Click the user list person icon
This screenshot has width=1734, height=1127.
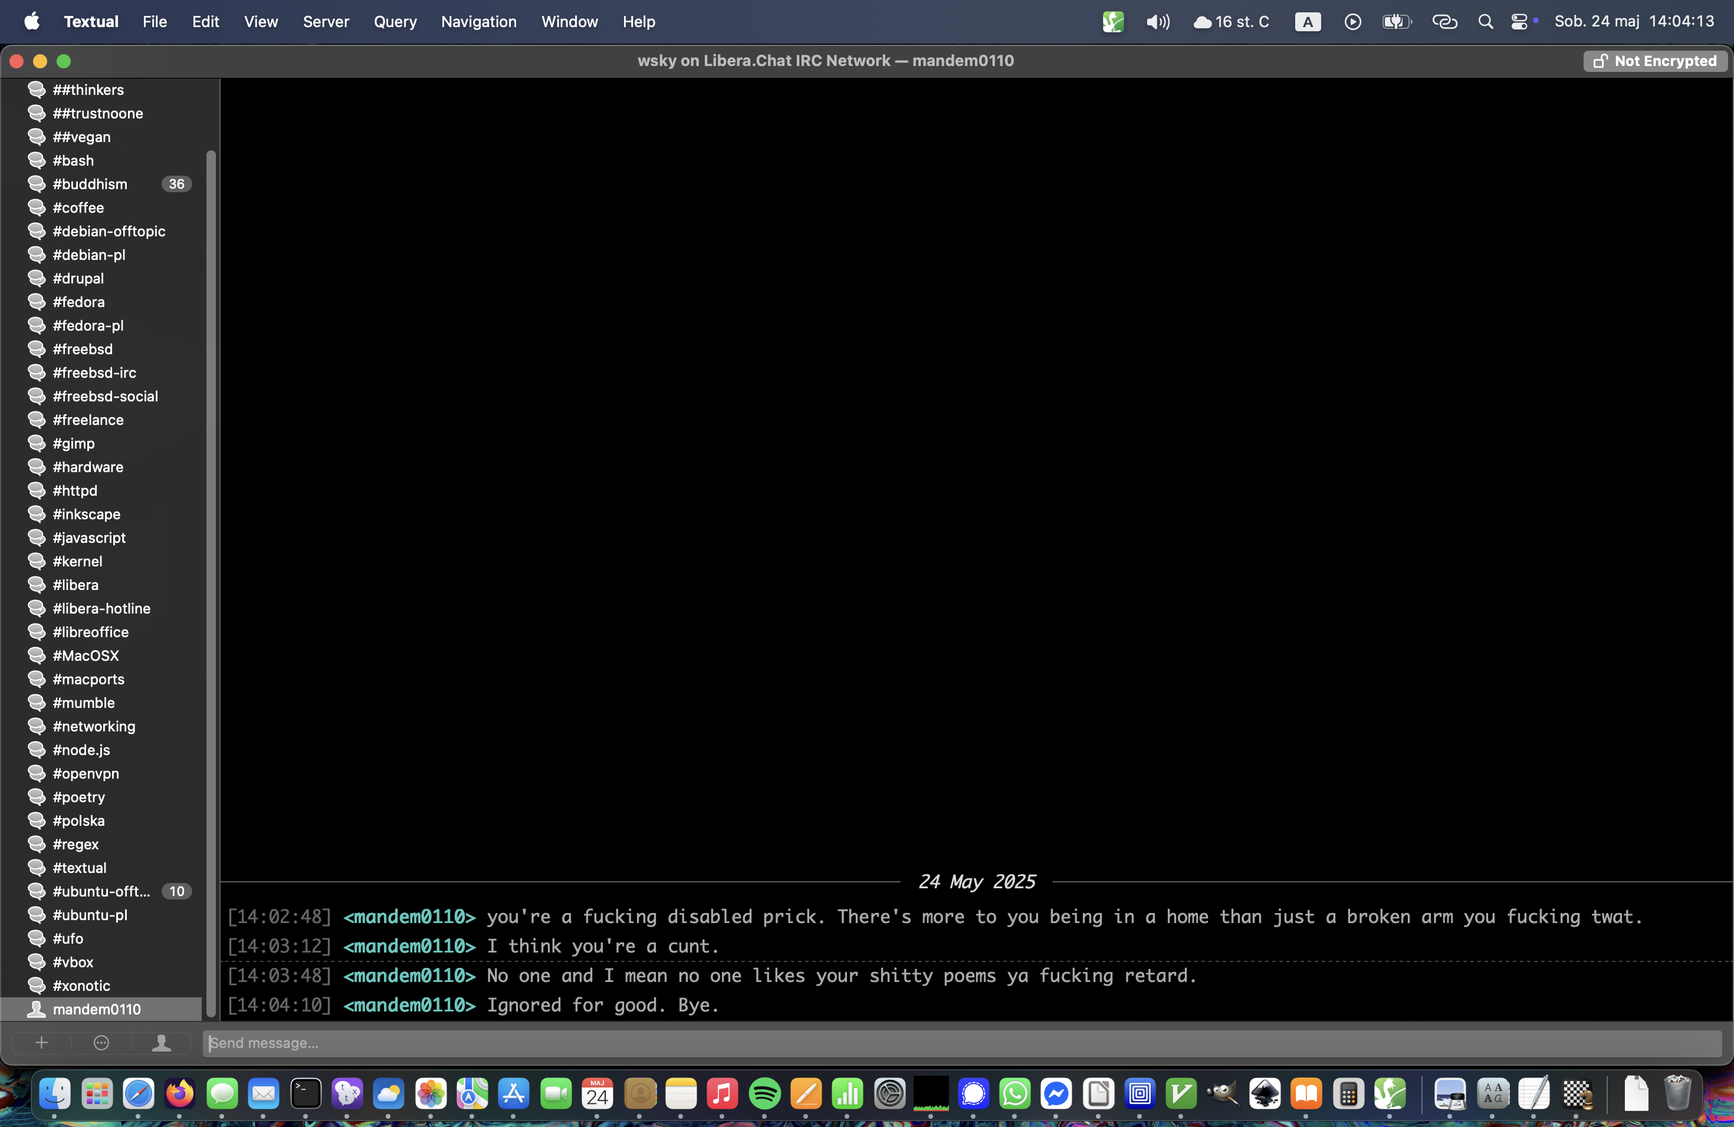pyautogui.click(x=161, y=1043)
